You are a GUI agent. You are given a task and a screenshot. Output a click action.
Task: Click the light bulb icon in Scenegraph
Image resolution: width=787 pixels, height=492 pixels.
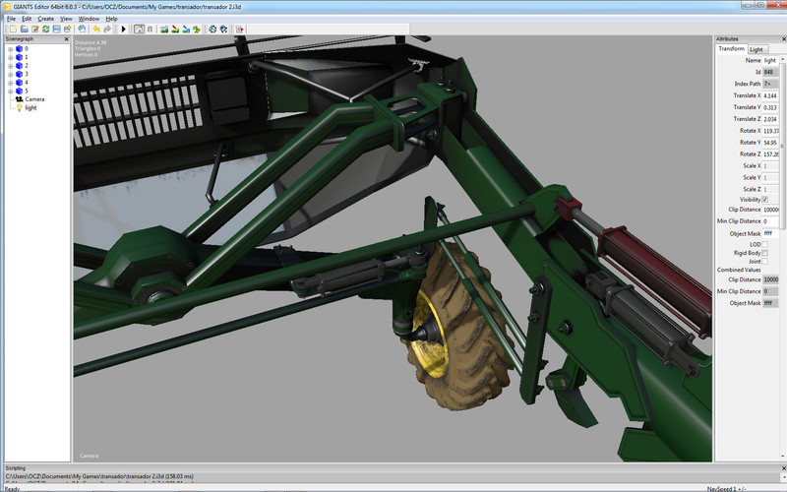(18, 108)
